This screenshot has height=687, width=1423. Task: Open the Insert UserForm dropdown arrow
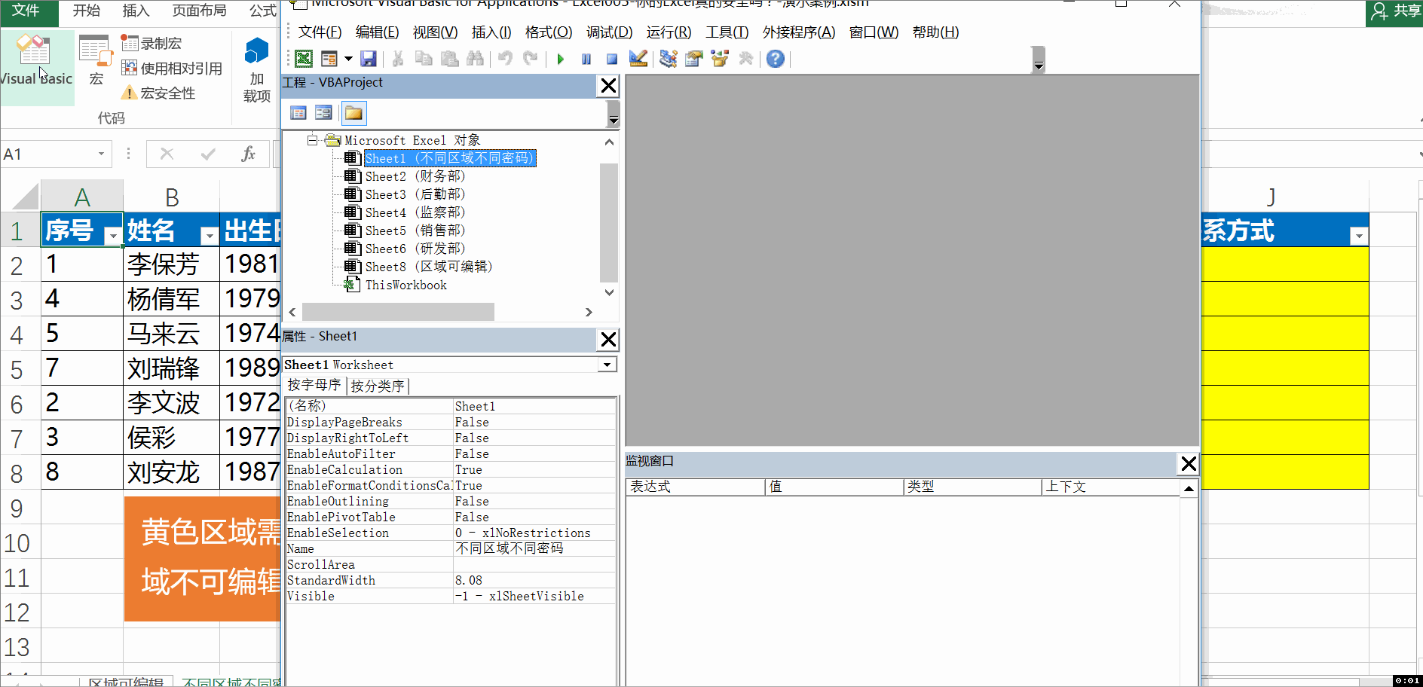[x=348, y=59]
